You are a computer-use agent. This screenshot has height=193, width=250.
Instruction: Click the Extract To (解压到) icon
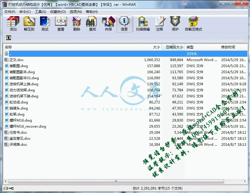point(29,24)
